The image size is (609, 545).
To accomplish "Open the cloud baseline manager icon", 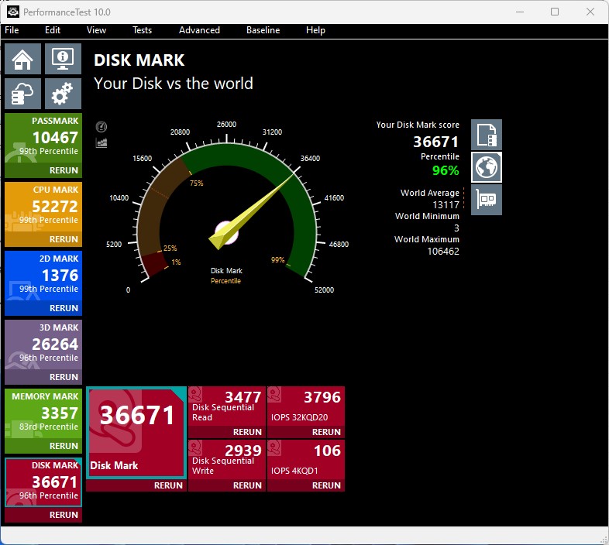I will [23, 94].
